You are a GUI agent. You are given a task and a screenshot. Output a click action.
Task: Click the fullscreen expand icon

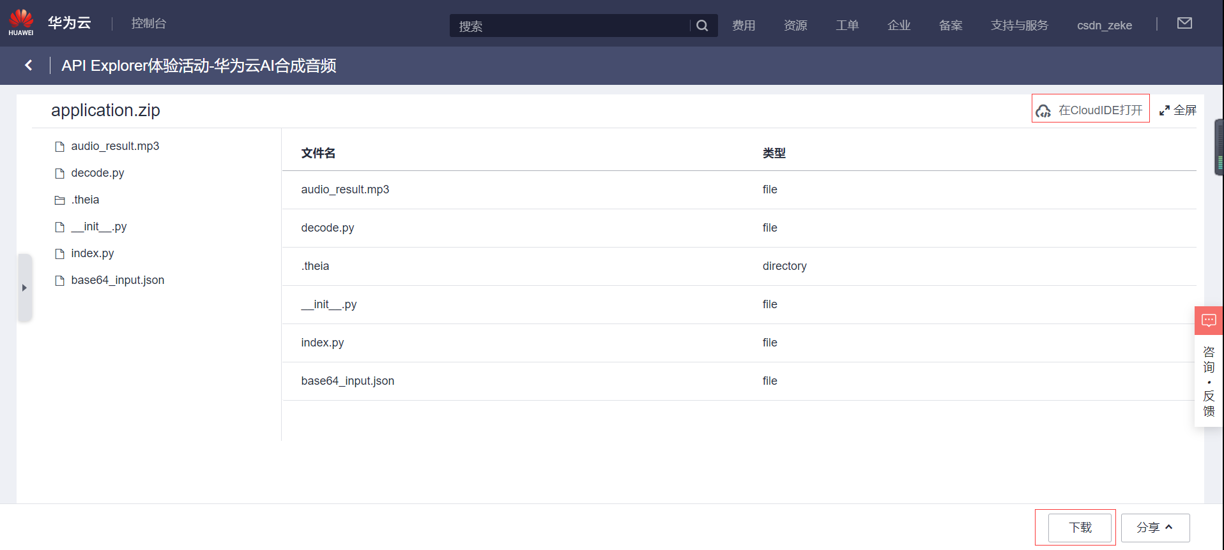(1165, 110)
